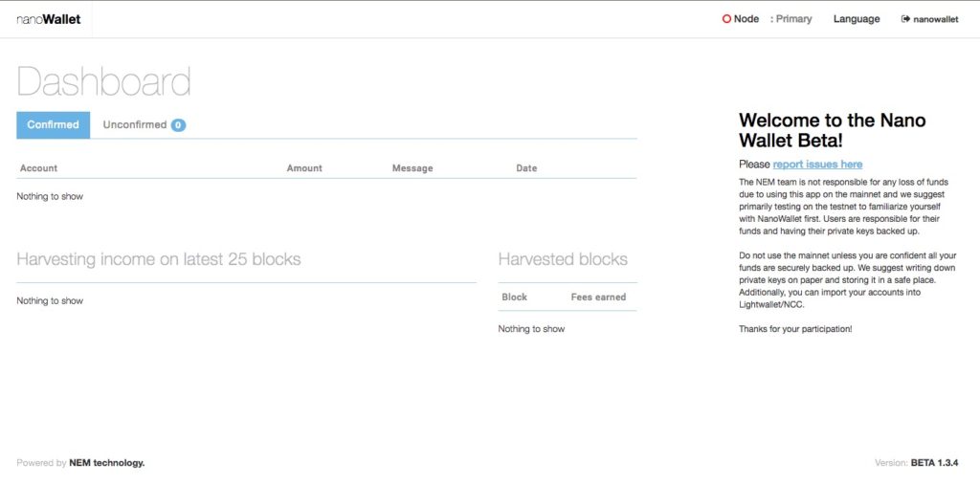Click the logout icon beside nanowallet
The height and width of the screenshot is (484, 980).
pos(905,19)
